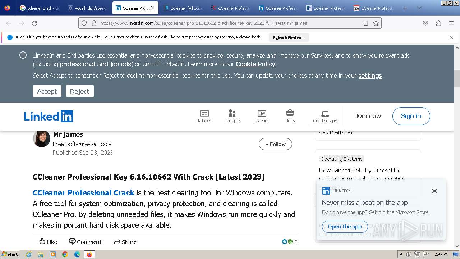The height and width of the screenshot is (259, 460).
Task: Switch to the second LinkedIn CCleaner Professional tab
Action: point(279,8)
